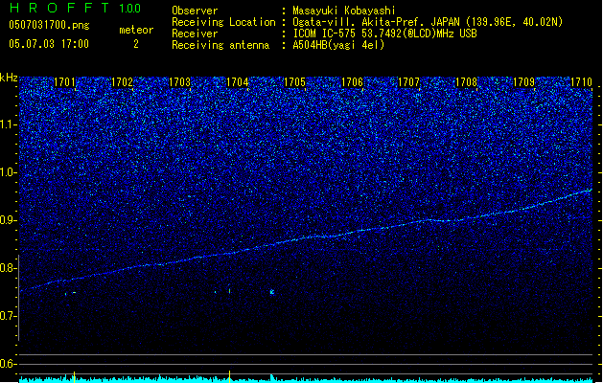The image size is (603, 383).
Task: Click the cyan signal-level strip at bottom
Action: click(306, 380)
